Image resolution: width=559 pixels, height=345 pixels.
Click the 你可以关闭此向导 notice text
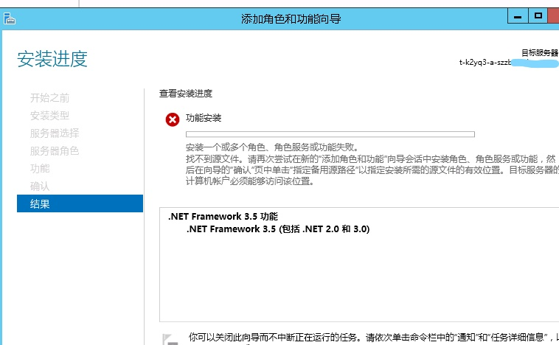pyautogui.click(x=373, y=337)
